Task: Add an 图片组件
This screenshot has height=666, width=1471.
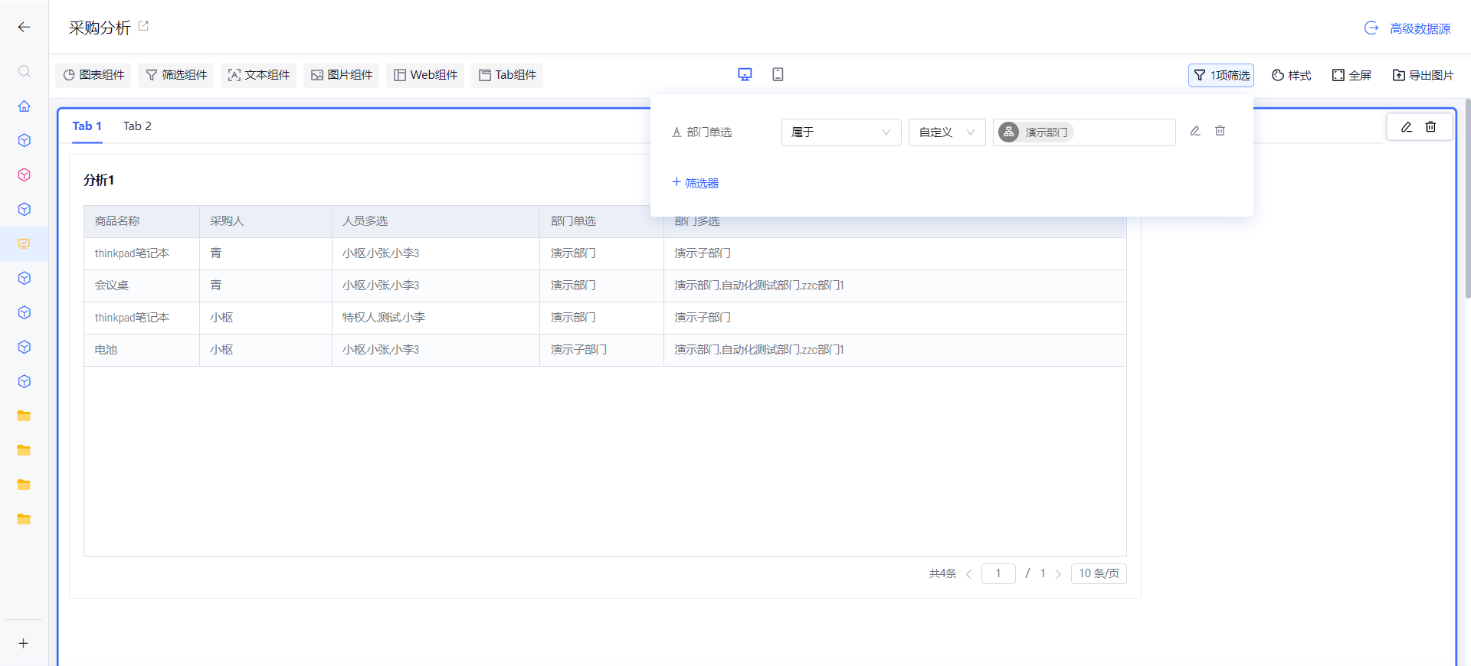Action: (x=342, y=75)
